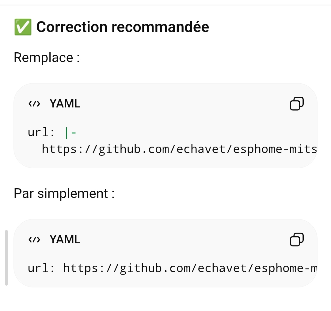The width and height of the screenshot is (331, 311).
Task: Copy the second YAML code block
Action: [296, 239]
